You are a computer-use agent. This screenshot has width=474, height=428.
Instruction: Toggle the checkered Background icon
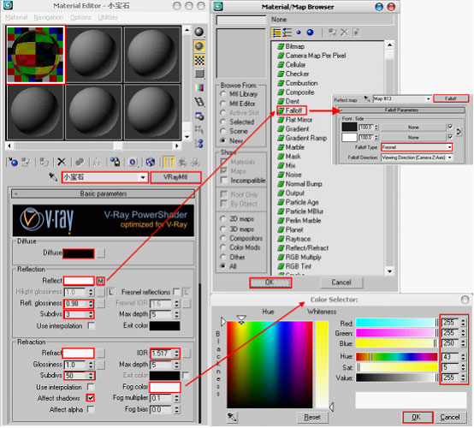[x=199, y=60]
